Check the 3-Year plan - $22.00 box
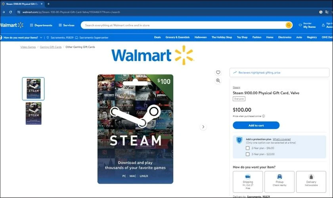Screen dimensions: 333x198 pos(248,154)
